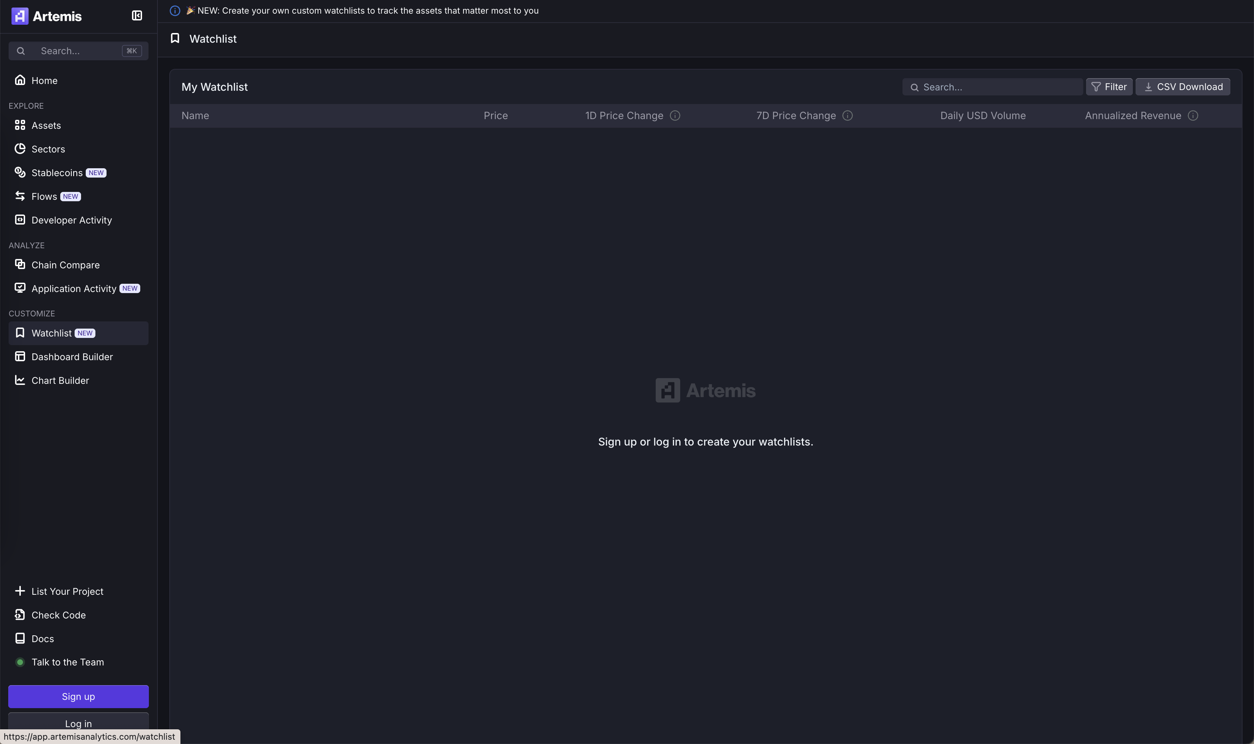This screenshot has width=1254, height=744.
Task: Click the watchlist table search field
Action: [x=993, y=87]
